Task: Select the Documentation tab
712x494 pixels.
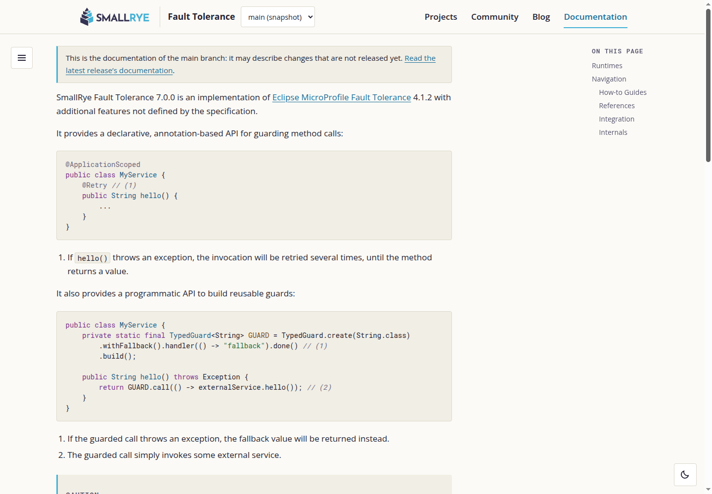Action: click(x=595, y=17)
